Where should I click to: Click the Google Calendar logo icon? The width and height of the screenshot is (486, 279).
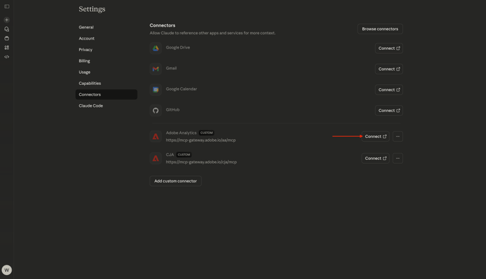pos(156,90)
